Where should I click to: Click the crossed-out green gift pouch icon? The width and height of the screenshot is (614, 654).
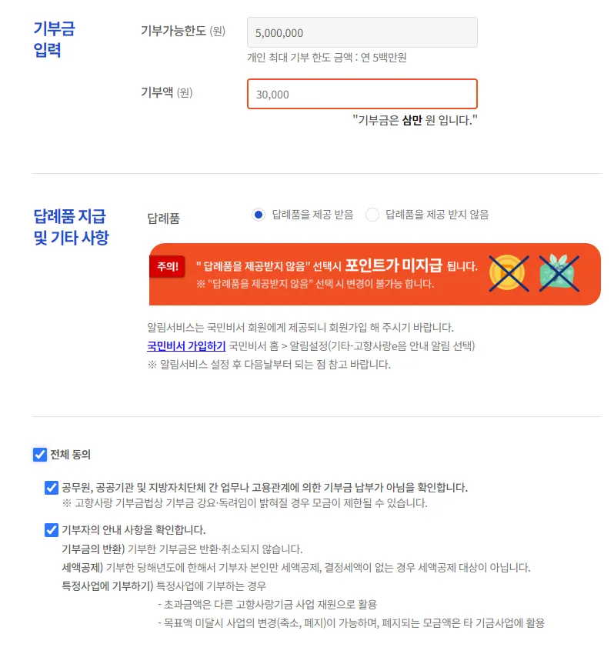coord(559,274)
